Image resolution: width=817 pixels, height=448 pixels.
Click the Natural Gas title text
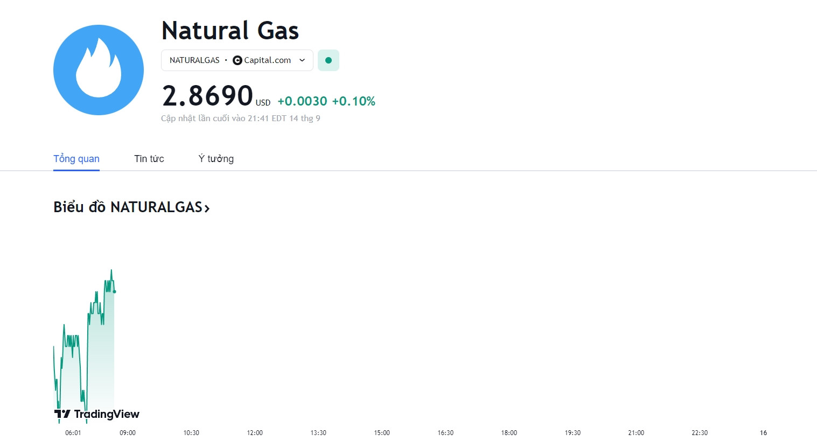(x=230, y=31)
